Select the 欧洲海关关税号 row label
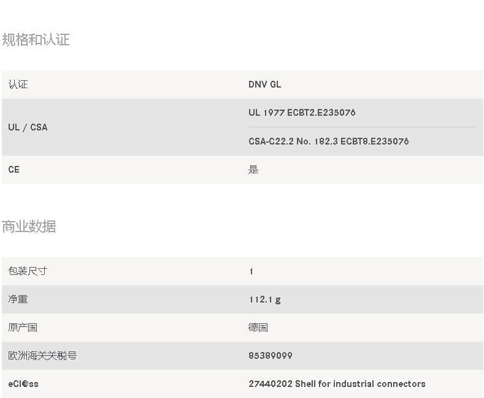The height and width of the screenshot is (398, 484). (x=42, y=356)
